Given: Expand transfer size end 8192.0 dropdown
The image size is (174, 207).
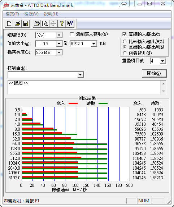Looking at the screenshot, I should click(x=94, y=44).
